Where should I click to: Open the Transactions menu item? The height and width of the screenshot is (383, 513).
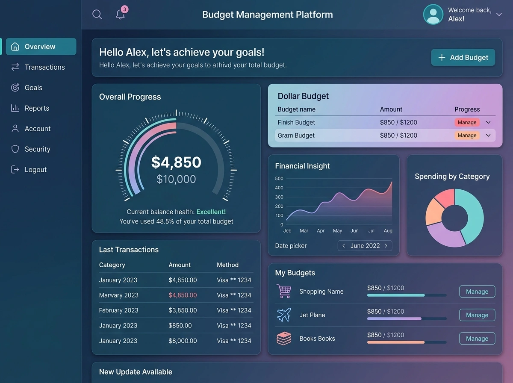41,67
